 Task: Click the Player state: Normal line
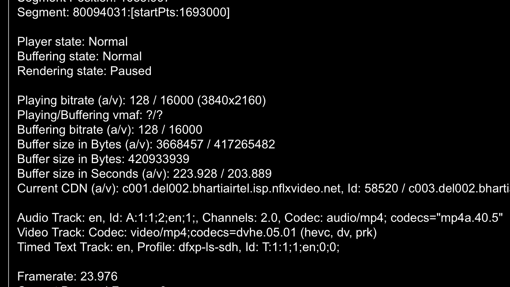72,42
